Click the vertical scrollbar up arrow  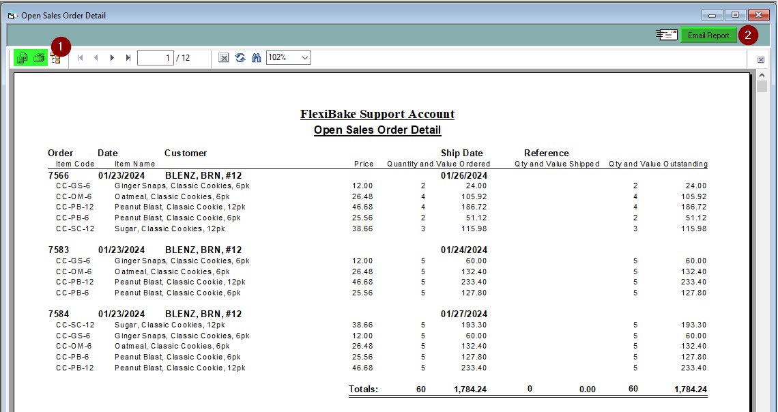(762, 75)
